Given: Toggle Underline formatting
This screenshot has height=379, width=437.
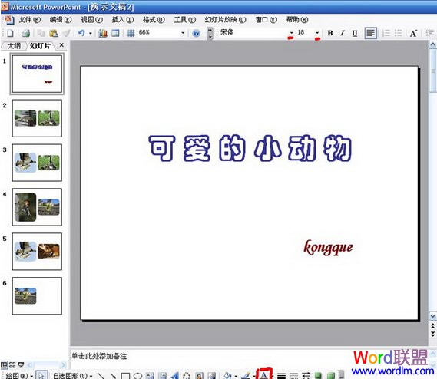Looking at the screenshot, I should (x=355, y=33).
